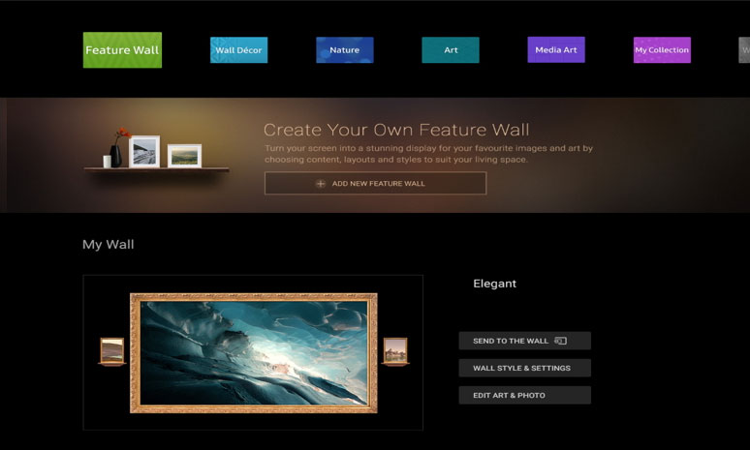Select the vase with red flowers on shelf
The width and height of the screenshot is (750, 450).
(118, 150)
